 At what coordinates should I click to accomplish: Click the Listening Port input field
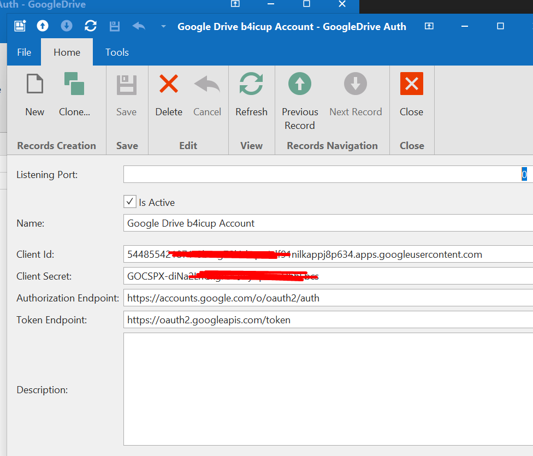(328, 174)
